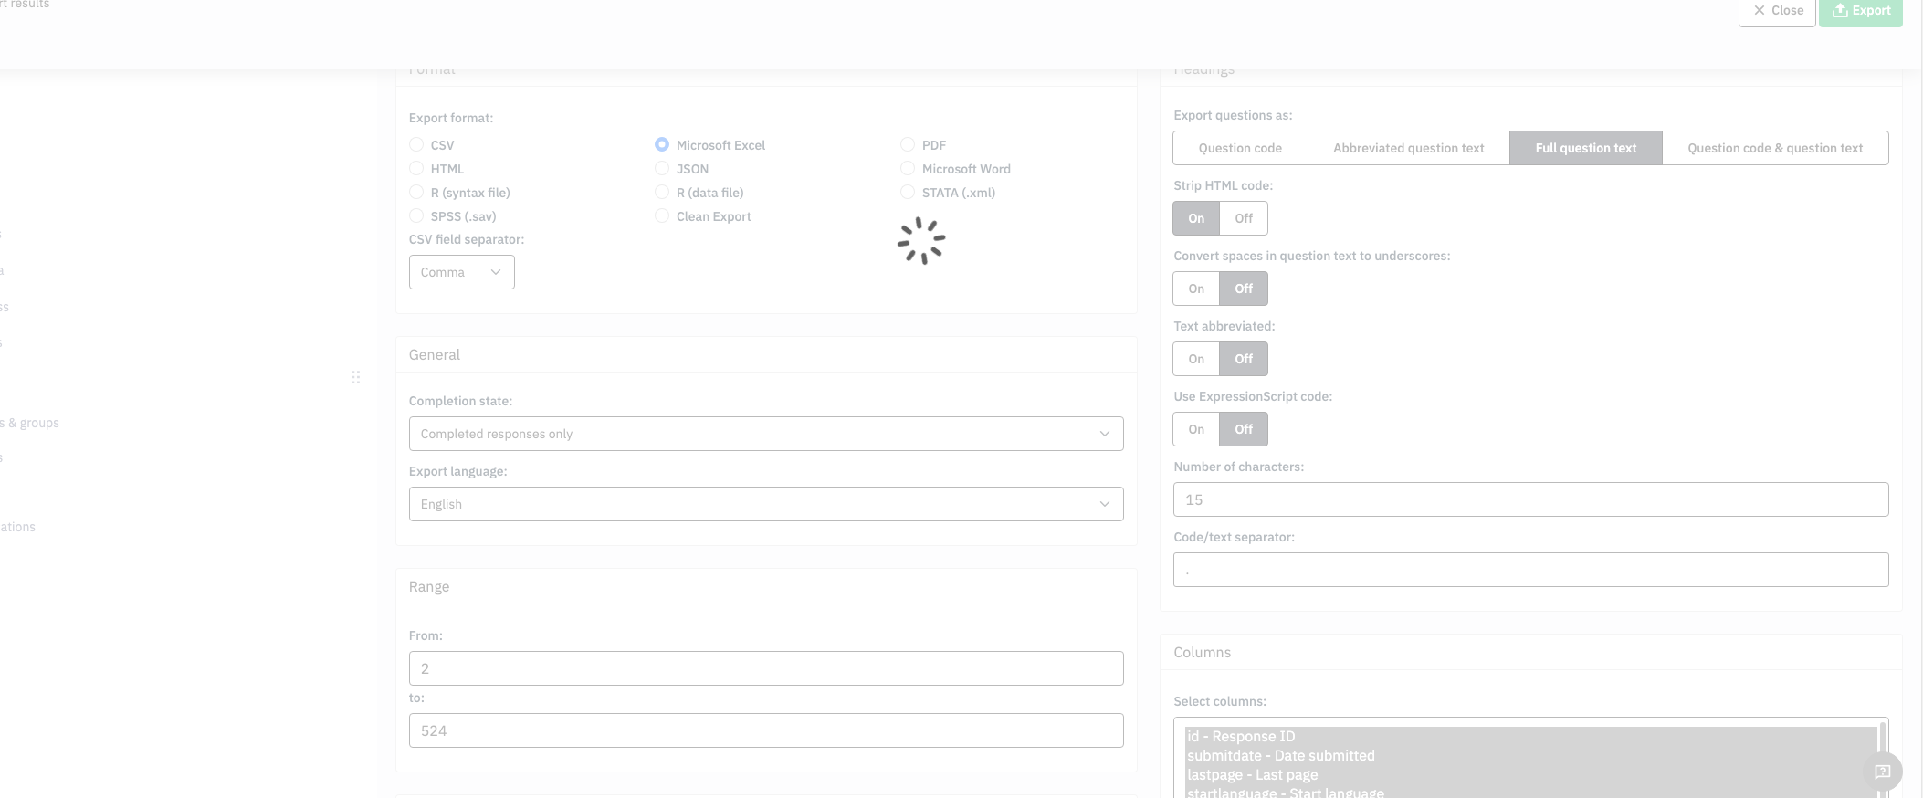Click the drag handle on sidebar divider
The width and height of the screenshot is (1923, 798).
tap(355, 377)
